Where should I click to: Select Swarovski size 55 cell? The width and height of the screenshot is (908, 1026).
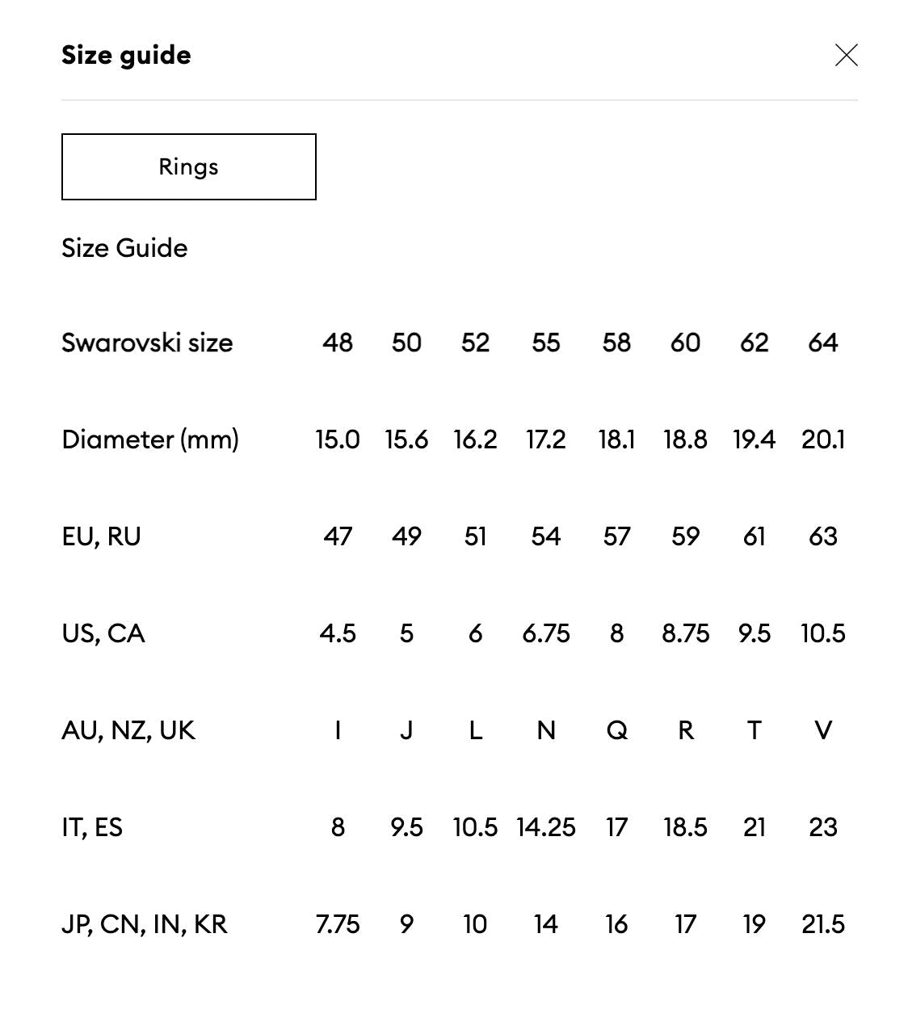click(545, 343)
